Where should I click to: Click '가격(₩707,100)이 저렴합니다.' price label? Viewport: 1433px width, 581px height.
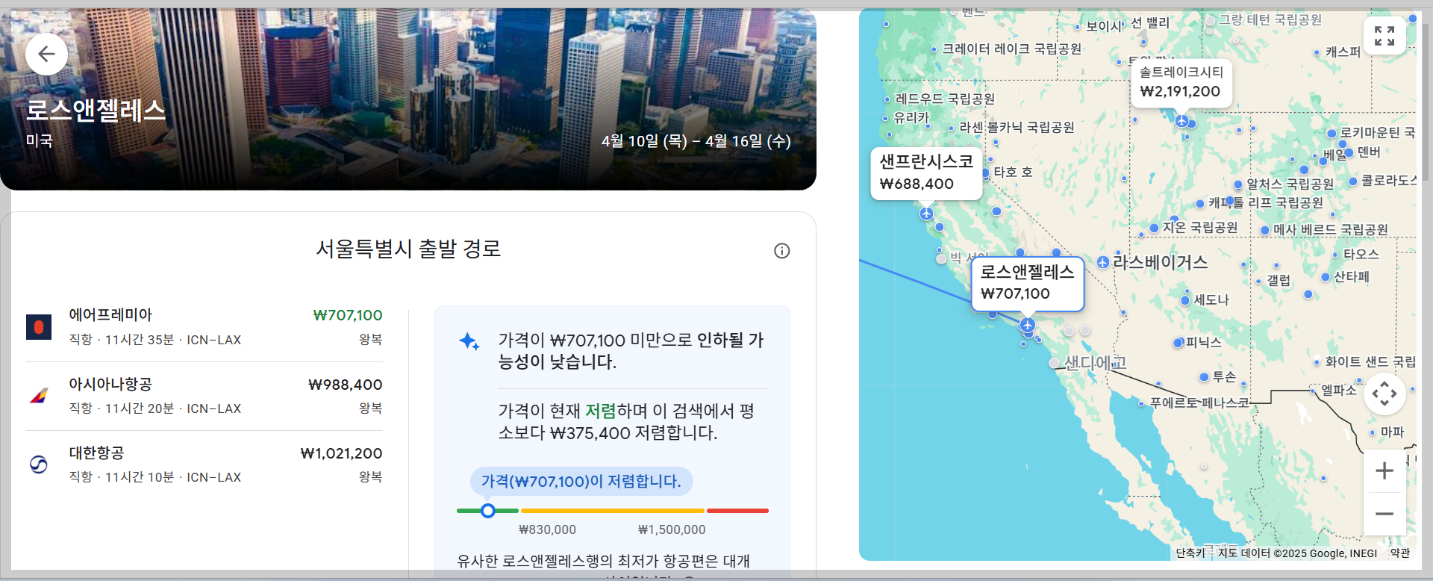[x=581, y=481]
